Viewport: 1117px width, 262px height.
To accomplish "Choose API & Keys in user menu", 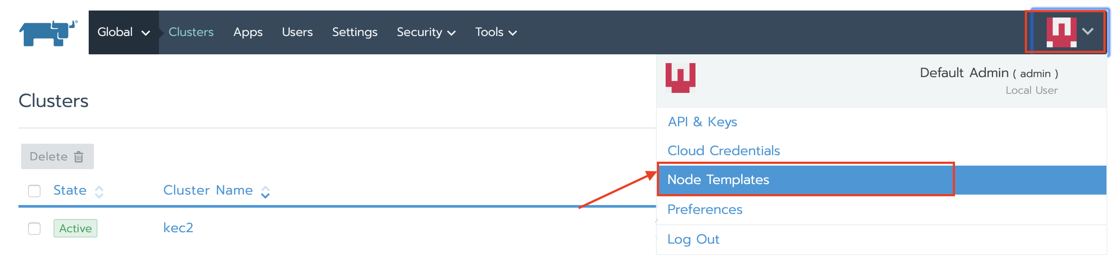I will pyautogui.click(x=702, y=122).
